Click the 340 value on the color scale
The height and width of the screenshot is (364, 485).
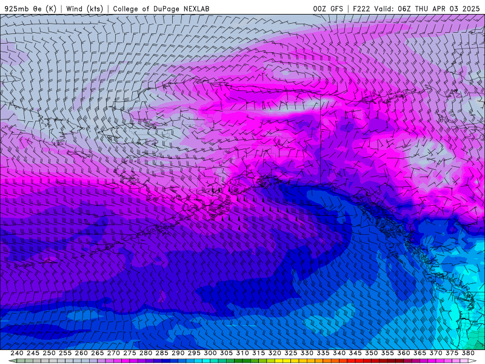tap(339, 353)
